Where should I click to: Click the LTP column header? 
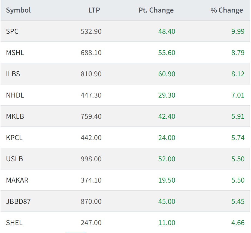click(94, 10)
